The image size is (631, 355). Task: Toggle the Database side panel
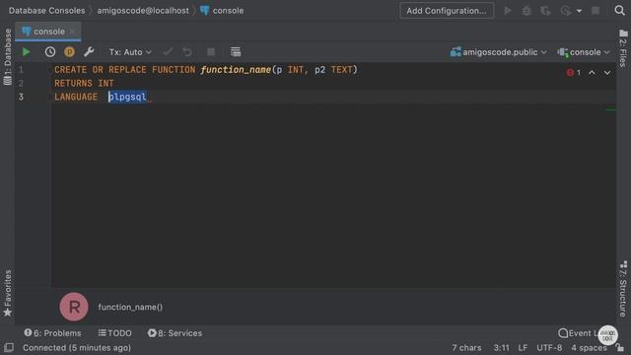click(x=7, y=57)
